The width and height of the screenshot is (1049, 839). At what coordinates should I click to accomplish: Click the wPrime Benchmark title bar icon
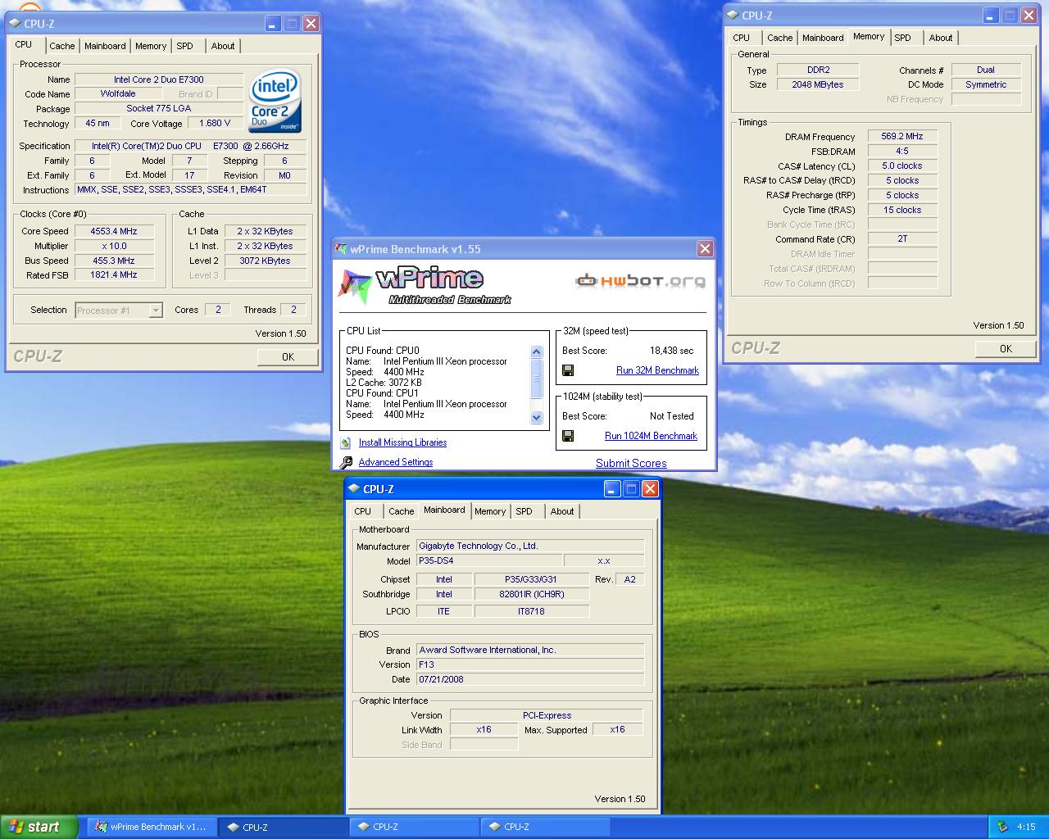click(342, 249)
